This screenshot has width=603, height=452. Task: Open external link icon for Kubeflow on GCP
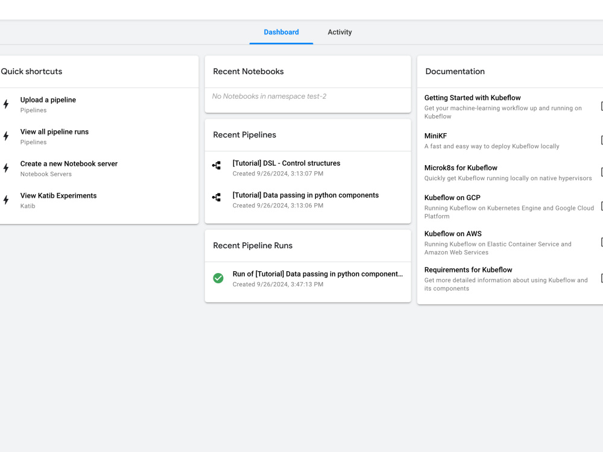tap(601, 206)
